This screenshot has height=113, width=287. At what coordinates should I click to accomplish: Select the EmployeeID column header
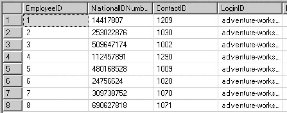pos(55,9)
